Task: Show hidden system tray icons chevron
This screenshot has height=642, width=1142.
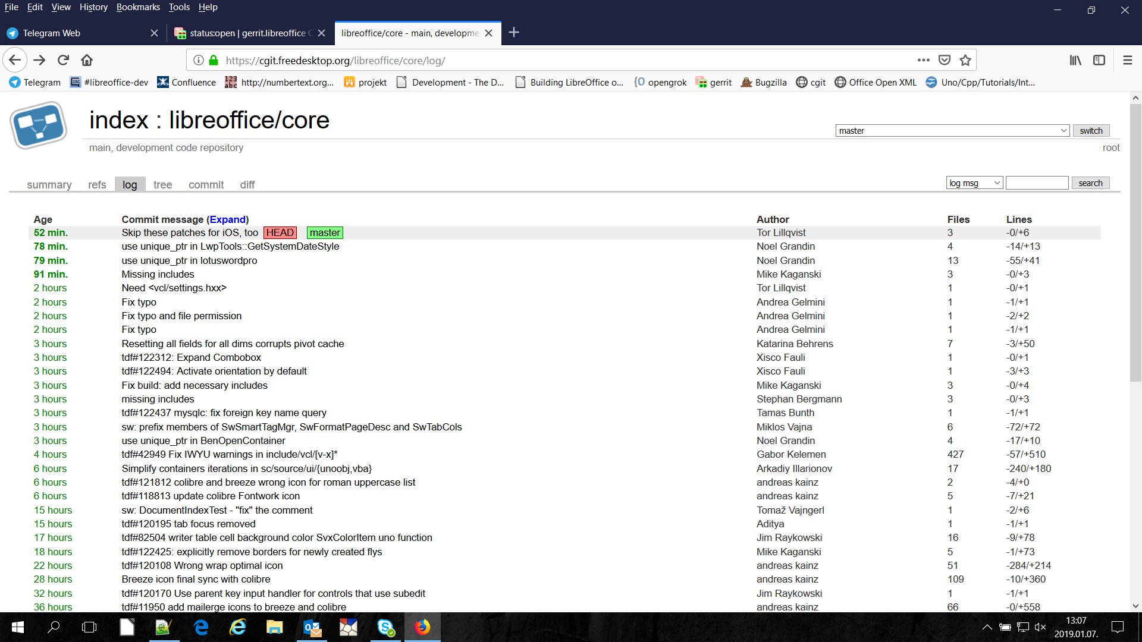Action: pos(987,627)
